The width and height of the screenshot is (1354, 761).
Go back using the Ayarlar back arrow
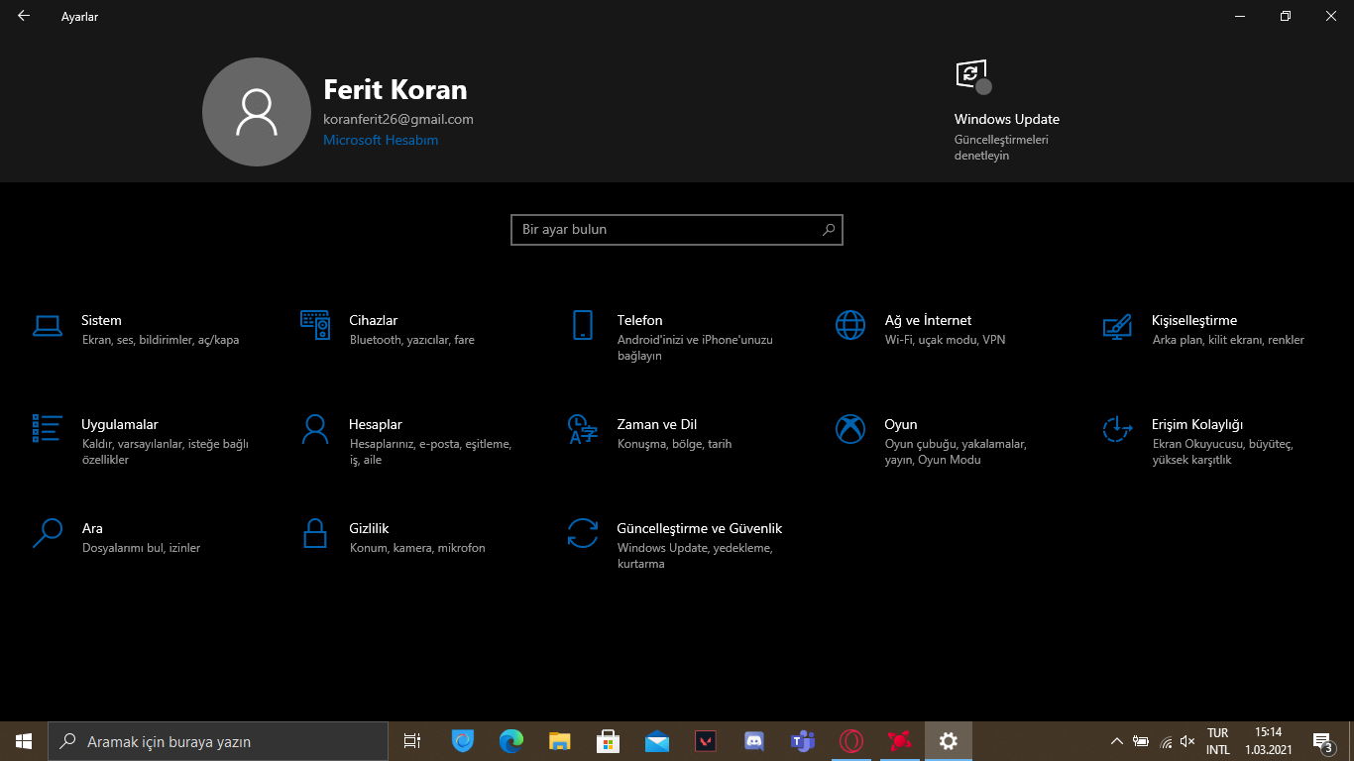[24, 16]
